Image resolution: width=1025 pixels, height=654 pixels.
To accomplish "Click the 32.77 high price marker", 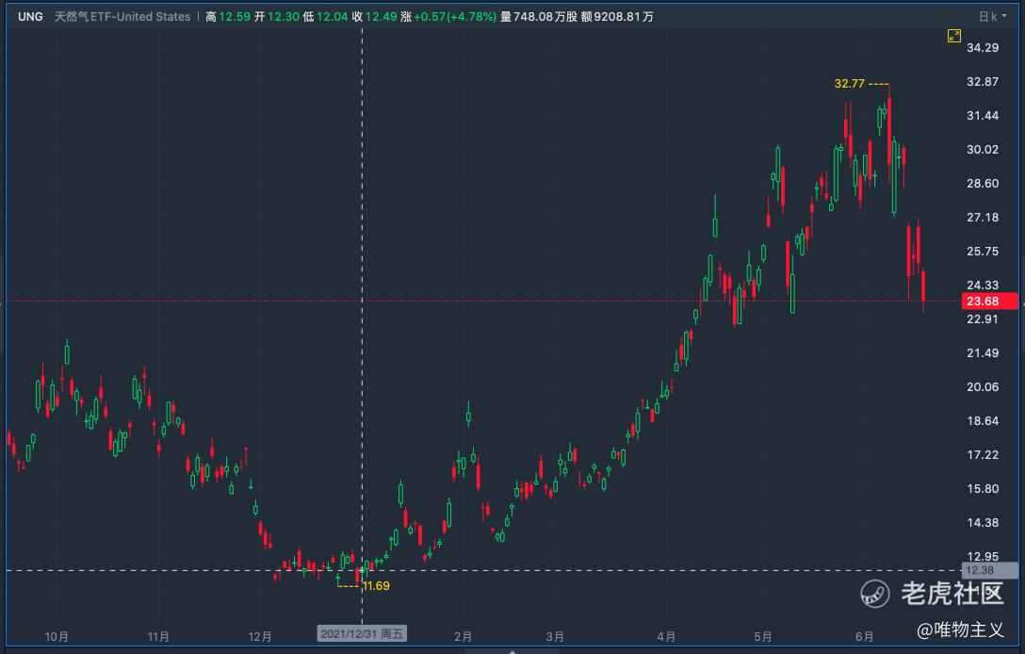I will [x=849, y=83].
